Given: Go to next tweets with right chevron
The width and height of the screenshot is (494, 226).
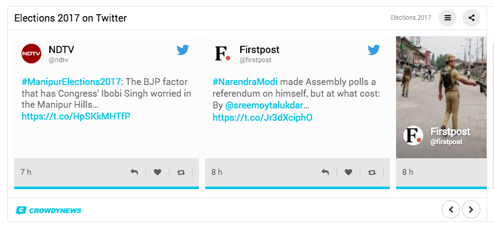Looking at the screenshot, I should (x=471, y=209).
